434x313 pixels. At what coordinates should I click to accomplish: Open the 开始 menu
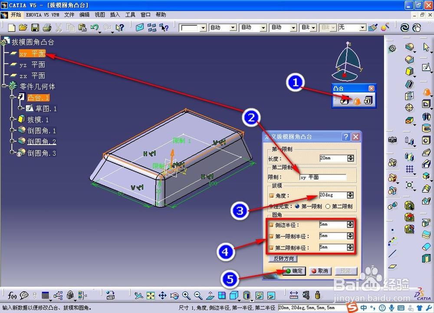tap(16, 15)
